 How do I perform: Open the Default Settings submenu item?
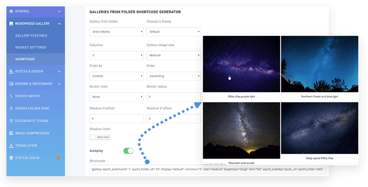click(31, 47)
